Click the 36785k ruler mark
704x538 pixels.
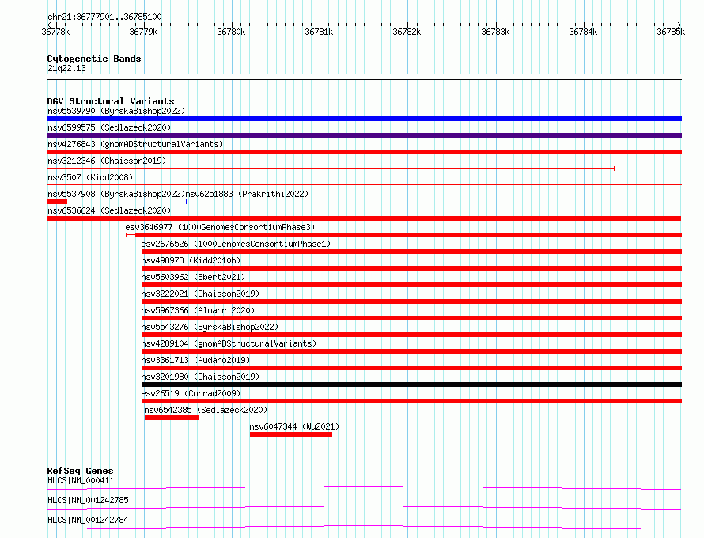(x=671, y=32)
